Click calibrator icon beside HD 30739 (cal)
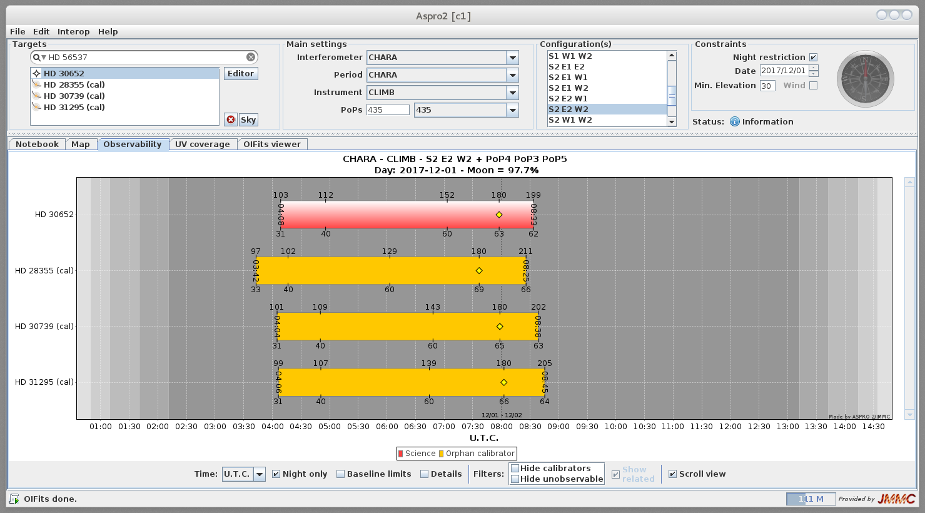 [36, 96]
